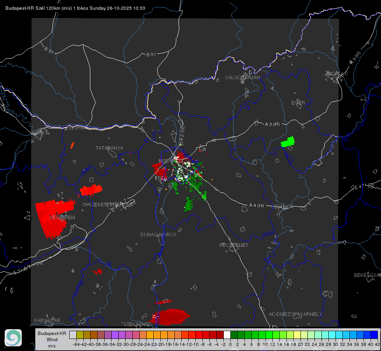Click the 'Sunday 26-10-2025 10:33' timestamp
381x351 pixels.
coord(118,8)
